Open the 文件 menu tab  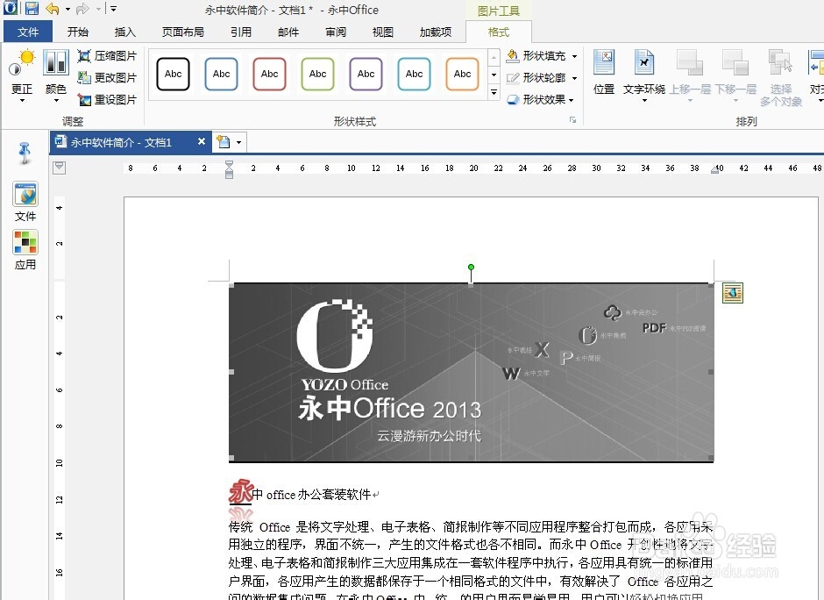28,32
